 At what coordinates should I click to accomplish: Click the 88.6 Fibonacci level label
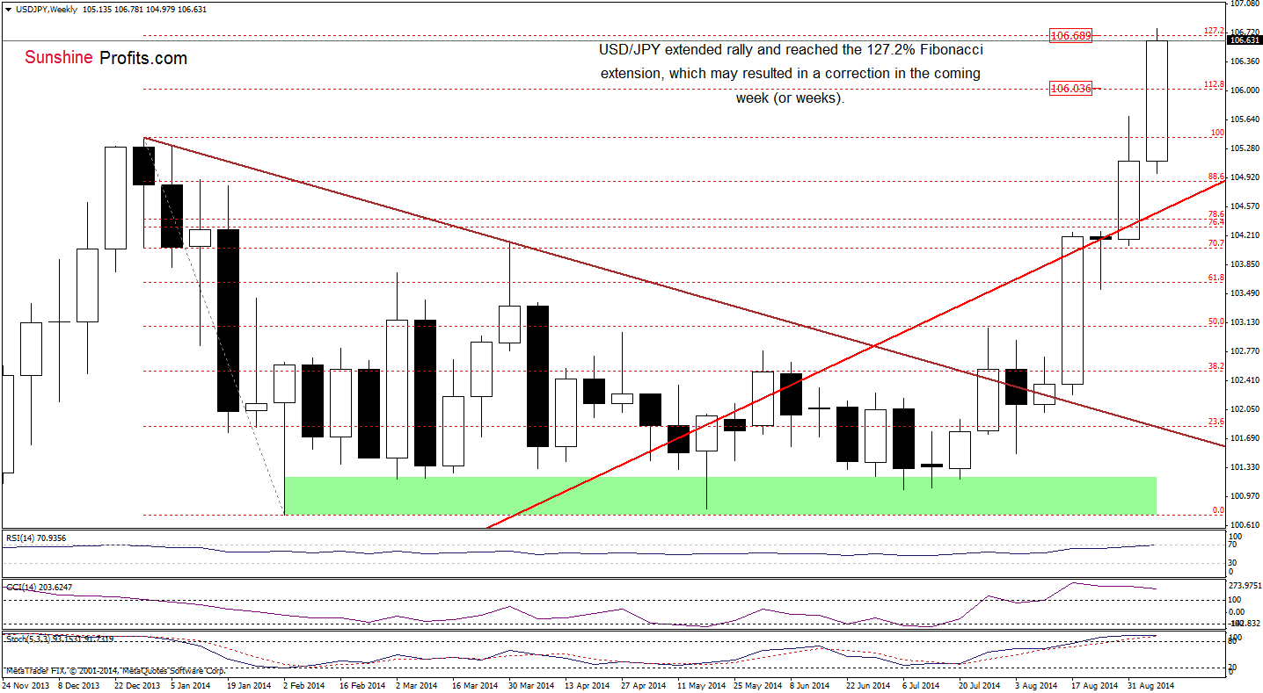click(x=1216, y=177)
